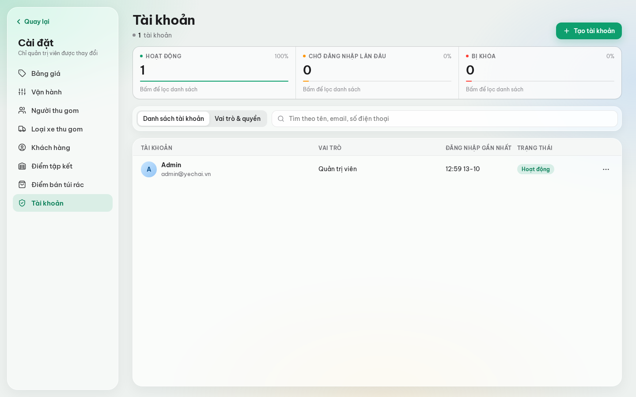Click the sliders icon for Vận hành
Image resolution: width=636 pixels, height=397 pixels.
22,92
